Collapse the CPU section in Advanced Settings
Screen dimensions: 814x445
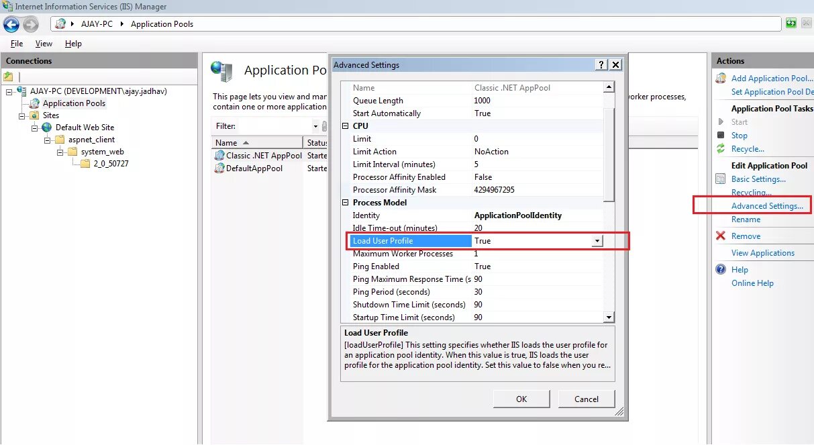click(346, 126)
